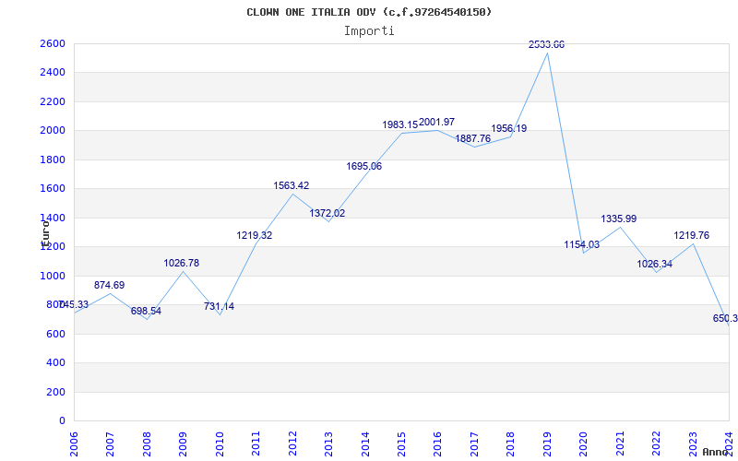Click the 2010 x-axis year label
Viewport: 738px width, 461px height.
click(x=220, y=443)
